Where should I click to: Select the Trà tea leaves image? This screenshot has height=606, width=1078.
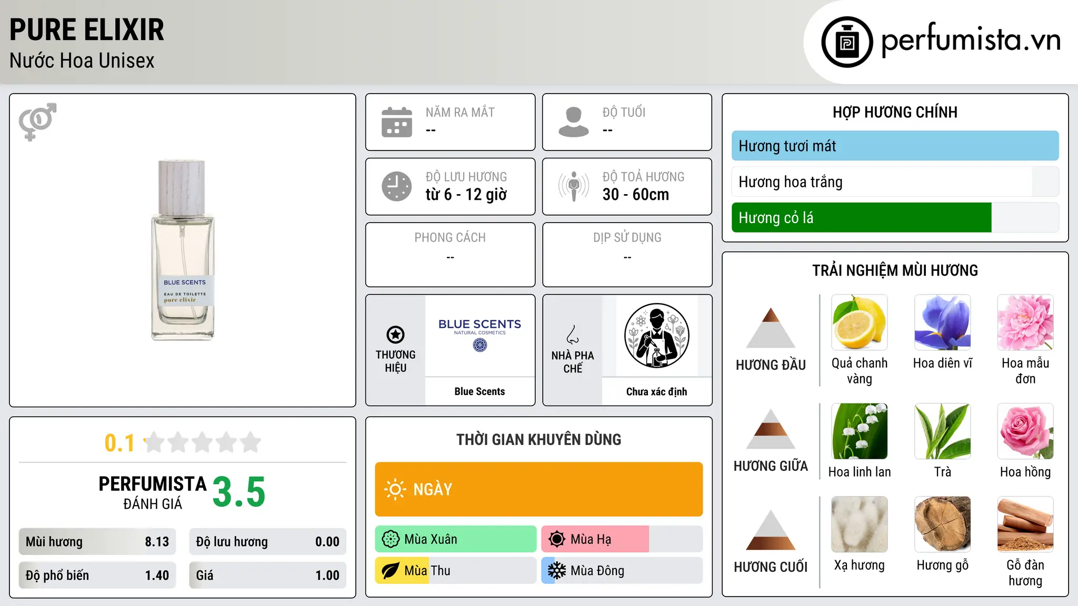(x=943, y=431)
